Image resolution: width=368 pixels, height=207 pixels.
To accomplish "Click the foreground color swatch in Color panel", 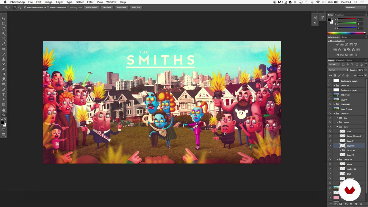I will coord(330,20).
